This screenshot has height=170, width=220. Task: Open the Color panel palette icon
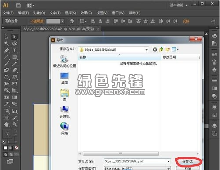pyautogui.click(x=214, y=36)
